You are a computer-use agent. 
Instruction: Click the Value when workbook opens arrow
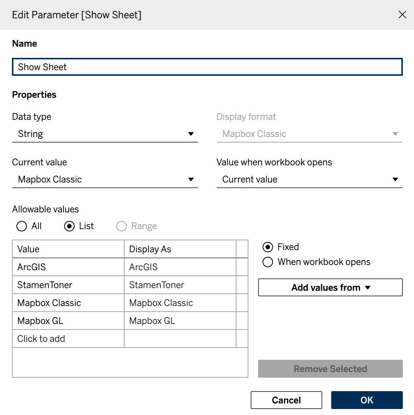point(395,180)
